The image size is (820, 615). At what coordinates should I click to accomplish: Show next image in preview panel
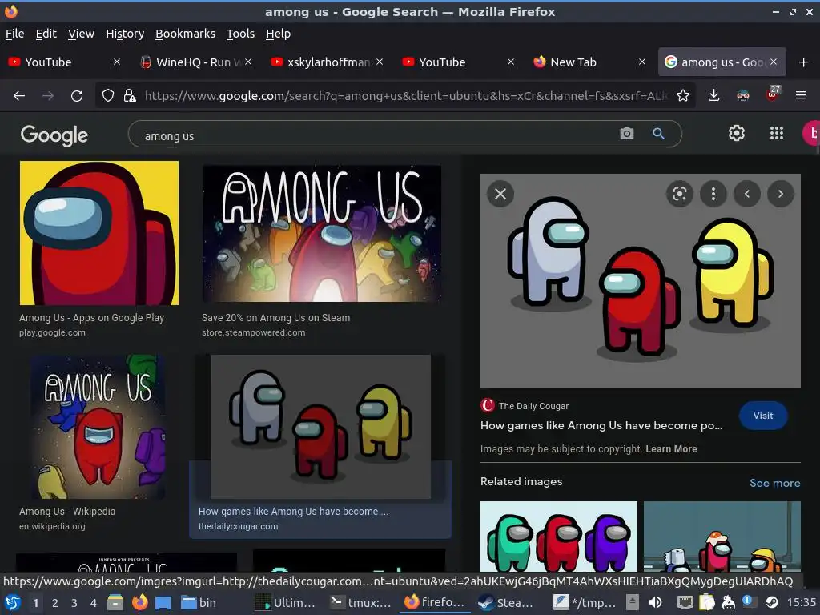[x=780, y=194]
